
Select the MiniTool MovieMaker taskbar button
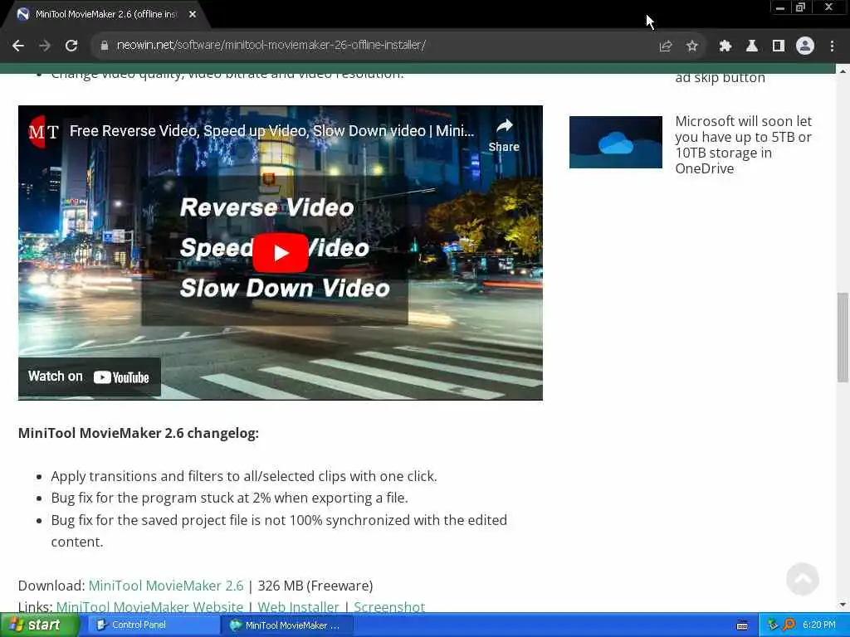coord(287,625)
